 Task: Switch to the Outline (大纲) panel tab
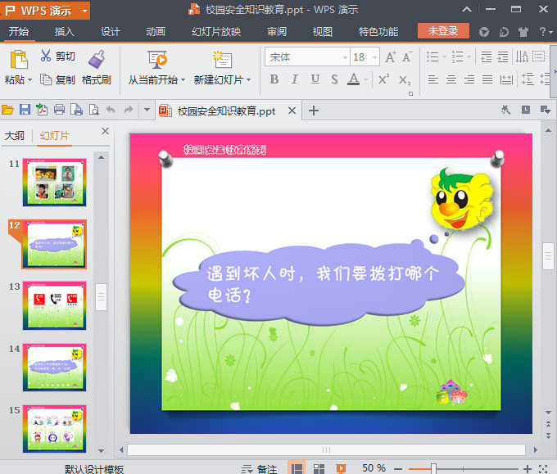coord(15,136)
